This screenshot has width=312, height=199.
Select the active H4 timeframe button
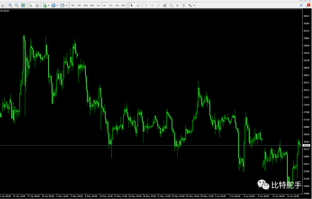point(105,5)
